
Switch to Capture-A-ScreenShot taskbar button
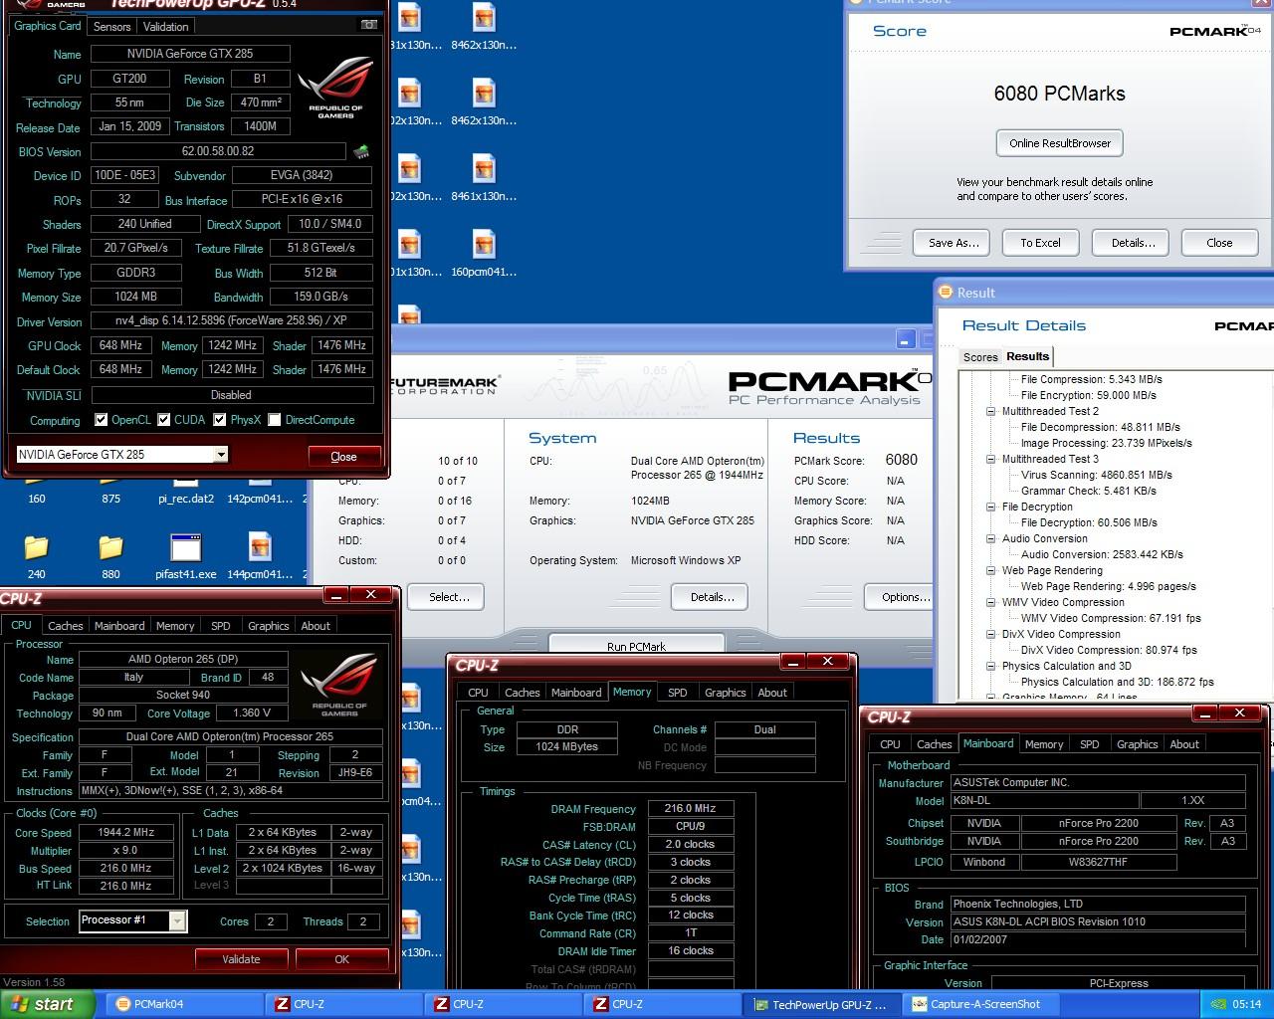click(981, 1004)
